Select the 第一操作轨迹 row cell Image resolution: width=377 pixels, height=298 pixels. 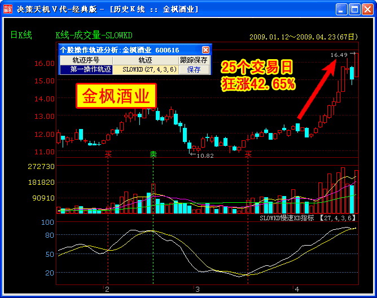pyautogui.click(x=86, y=70)
